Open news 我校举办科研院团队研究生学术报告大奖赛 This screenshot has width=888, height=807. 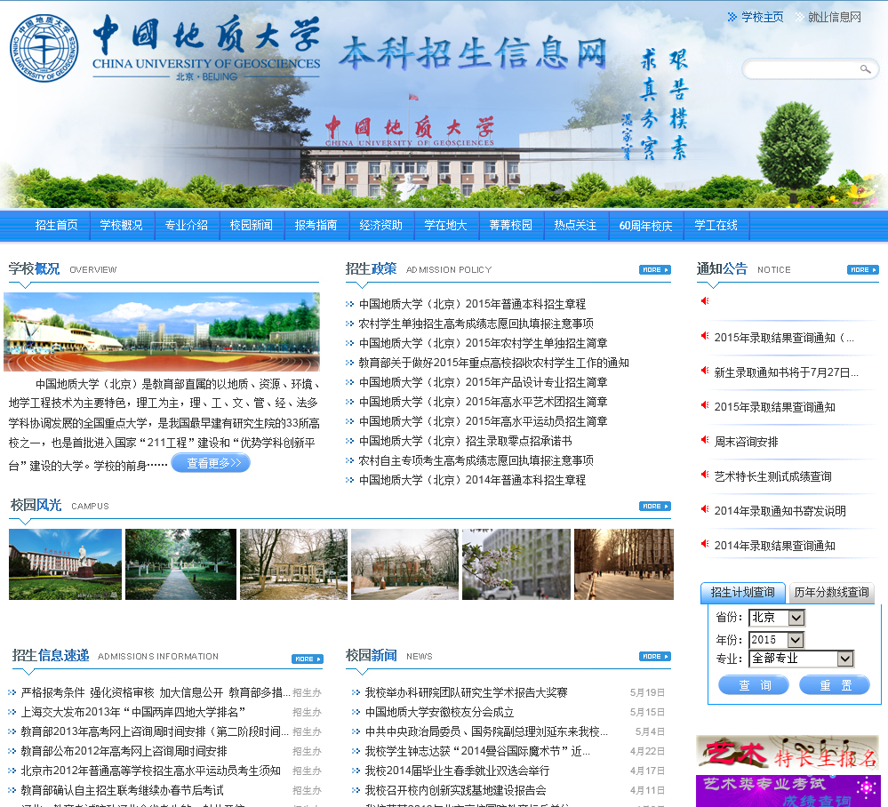(466, 692)
